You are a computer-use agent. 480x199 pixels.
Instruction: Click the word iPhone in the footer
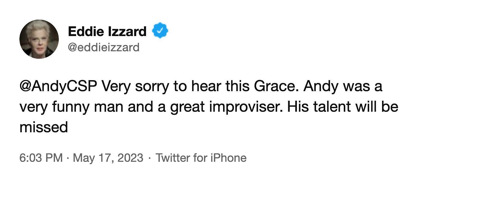click(229, 158)
